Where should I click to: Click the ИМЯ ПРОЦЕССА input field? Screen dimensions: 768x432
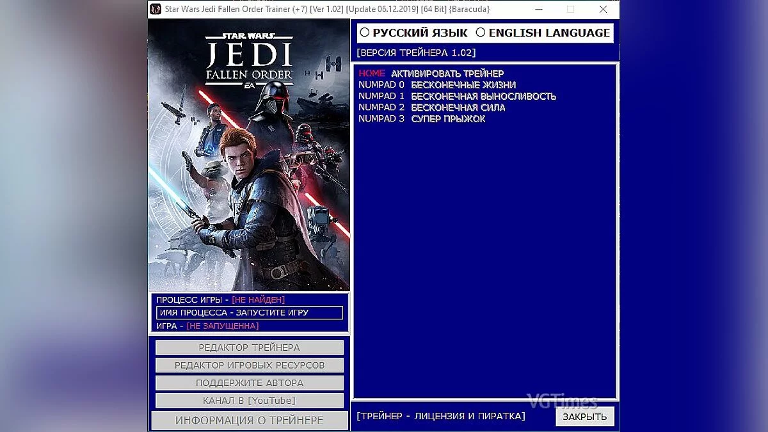(249, 312)
